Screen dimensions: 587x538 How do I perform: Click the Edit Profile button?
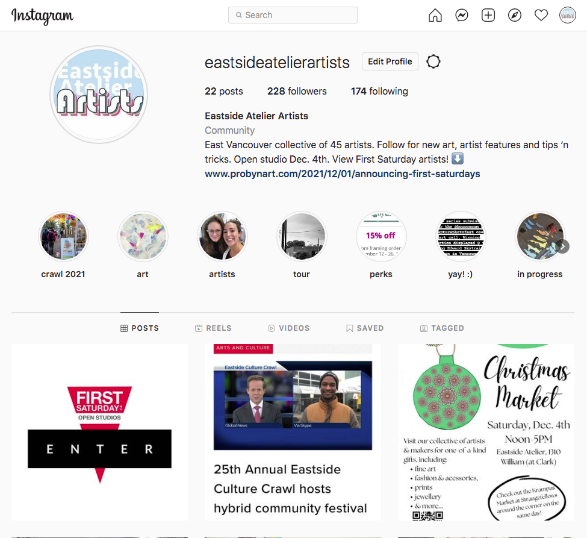click(390, 61)
